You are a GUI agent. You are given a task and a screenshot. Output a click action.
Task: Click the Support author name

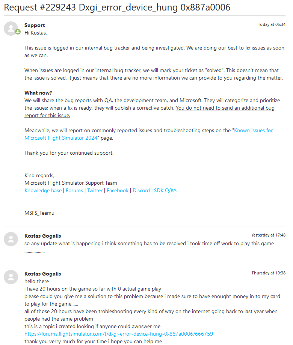[35, 25]
